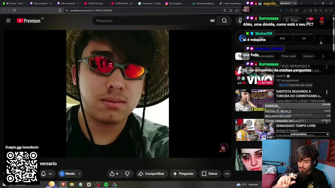335x188 pixels.
Task: Open the Brave wallet icon
Action: pyautogui.click(x=315, y=10)
